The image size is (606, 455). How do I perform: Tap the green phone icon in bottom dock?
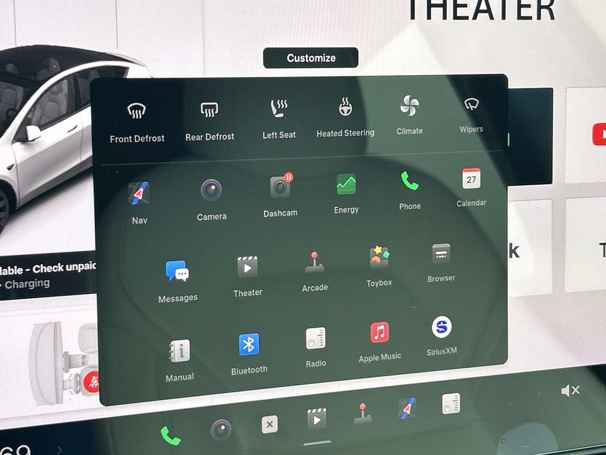170,436
